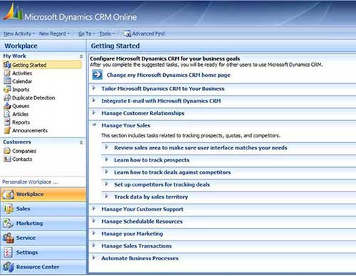Expand Manage Sales Transactions arrow
The image size is (356, 276).
(x=94, y=245)
